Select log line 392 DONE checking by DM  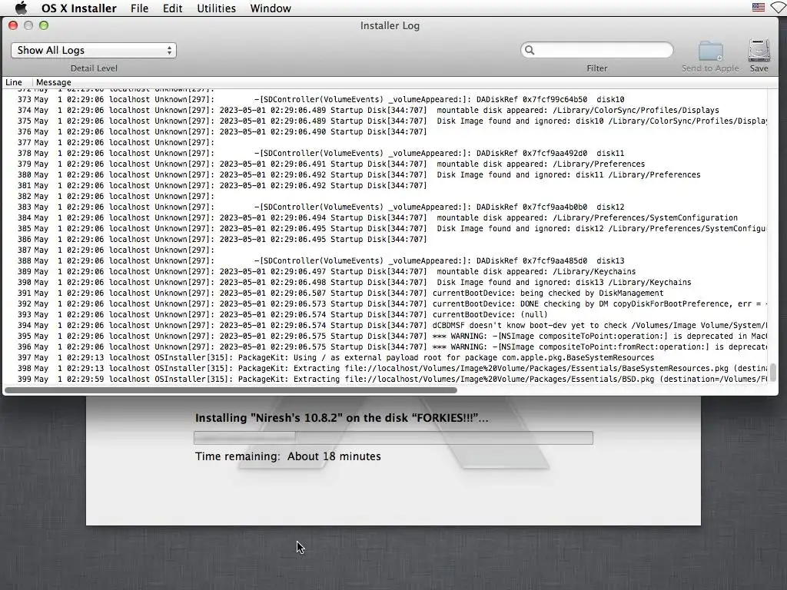tap(386, 304)
